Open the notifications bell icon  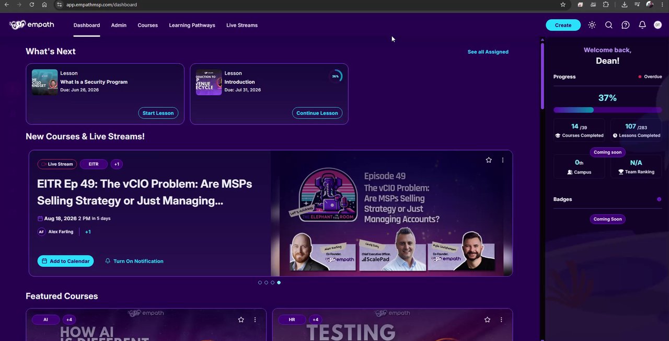642,25
